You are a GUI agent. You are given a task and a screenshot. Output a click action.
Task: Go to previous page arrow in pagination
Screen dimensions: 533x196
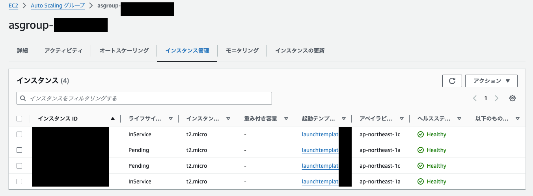(x=475, y=98)
